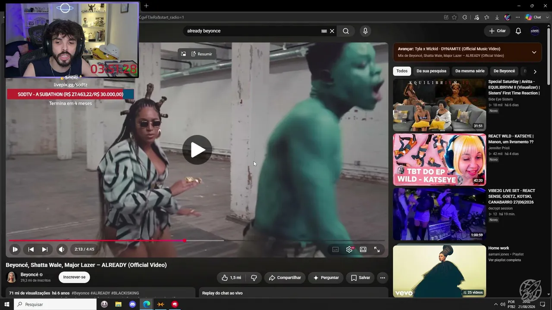Open the system volume tray icon
The height and width of the screenshot is (310, 552).
point(503,304)
